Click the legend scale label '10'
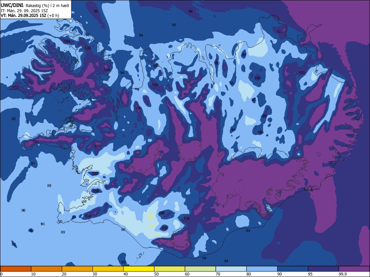 (x=33, y=274)
